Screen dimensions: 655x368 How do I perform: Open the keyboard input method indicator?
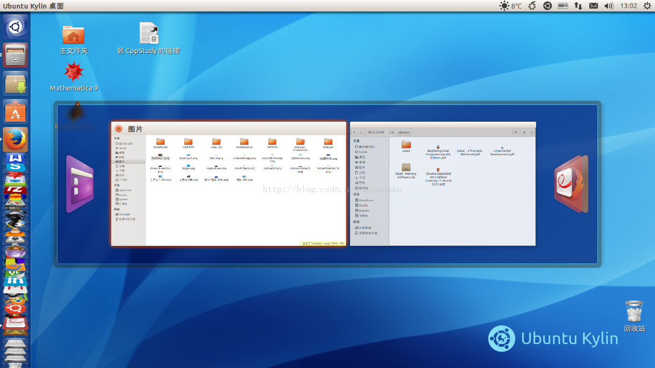(563, 6)
